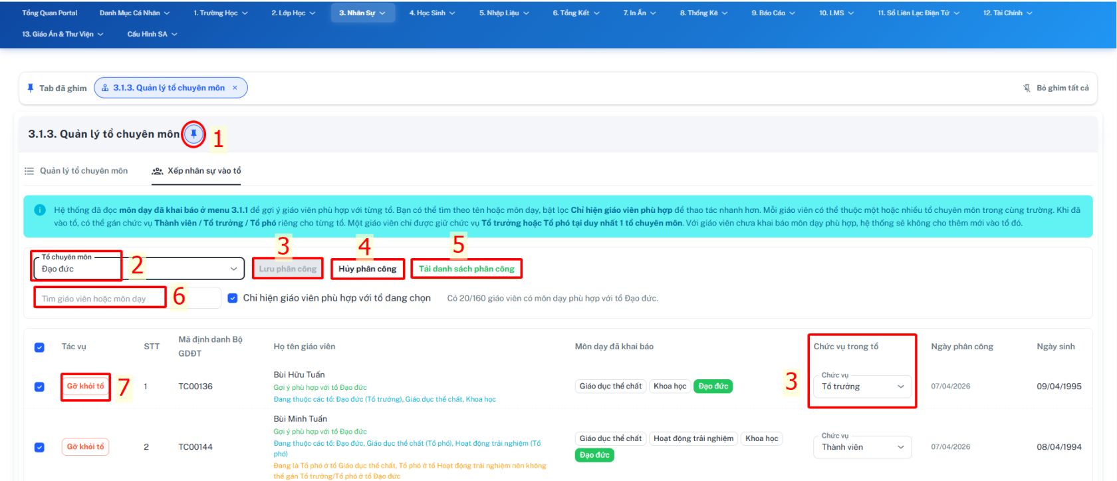Open Tổng Quan Portal in the navigation bar
The width and height of the screenshot is (1117, 481).
click(50, 13)
